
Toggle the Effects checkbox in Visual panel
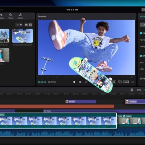141,56
